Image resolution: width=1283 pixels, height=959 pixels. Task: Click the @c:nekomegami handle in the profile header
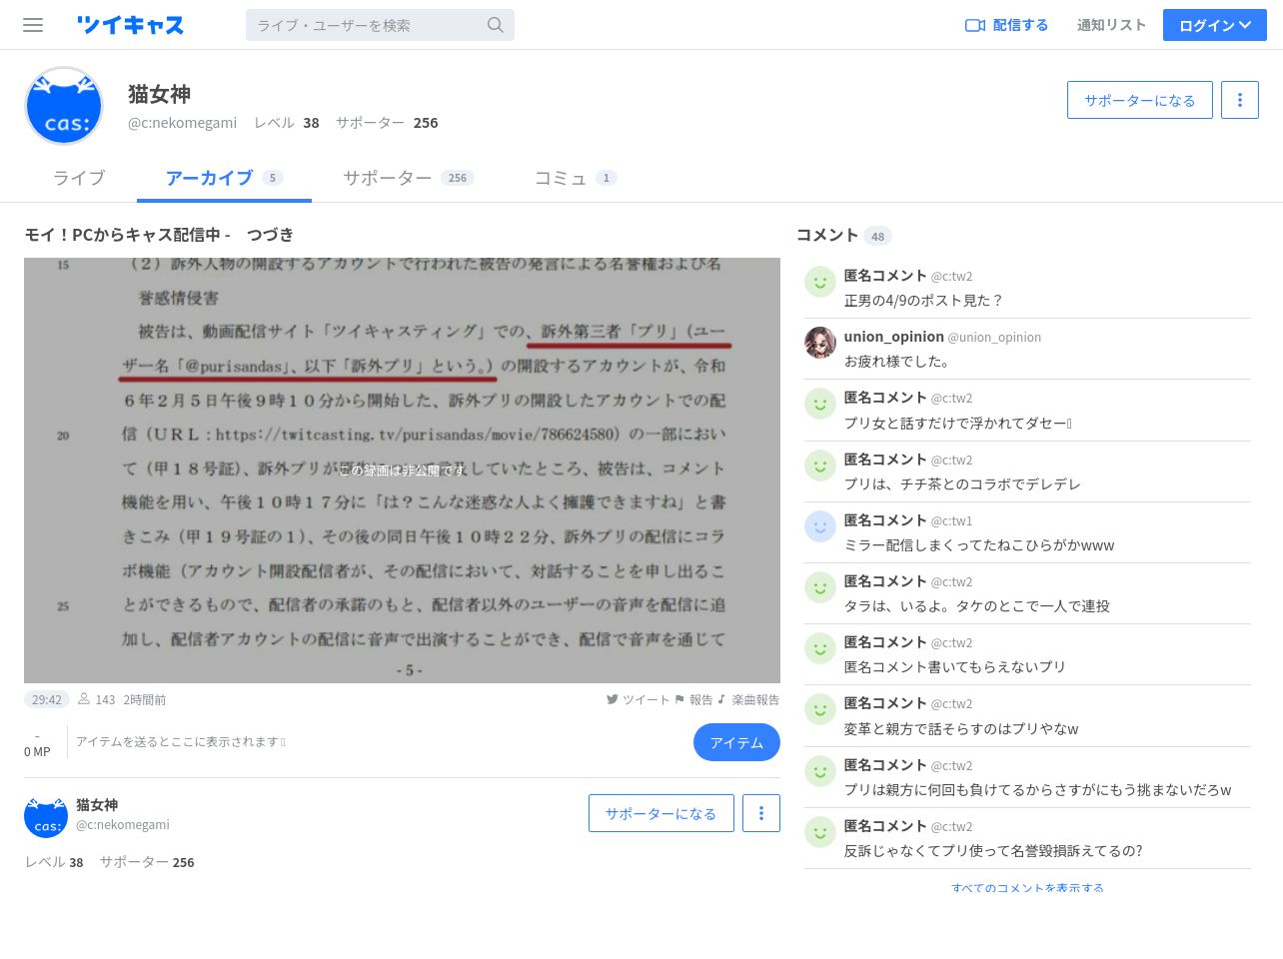pyautogui.click(x=183, y=123)
